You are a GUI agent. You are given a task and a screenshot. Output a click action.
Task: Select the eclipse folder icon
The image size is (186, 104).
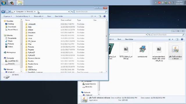[x=26, y=30]
